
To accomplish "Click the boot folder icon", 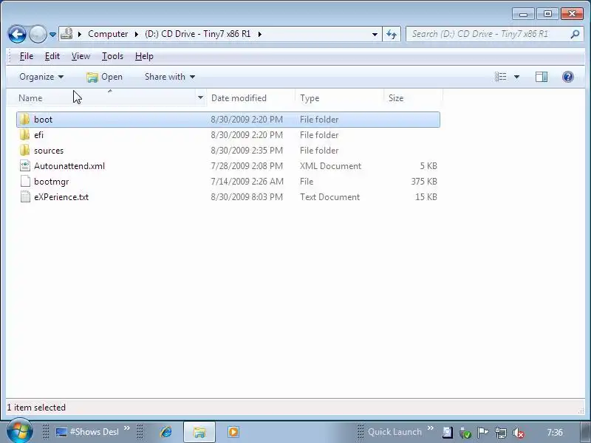I will [x=25, y=120].
